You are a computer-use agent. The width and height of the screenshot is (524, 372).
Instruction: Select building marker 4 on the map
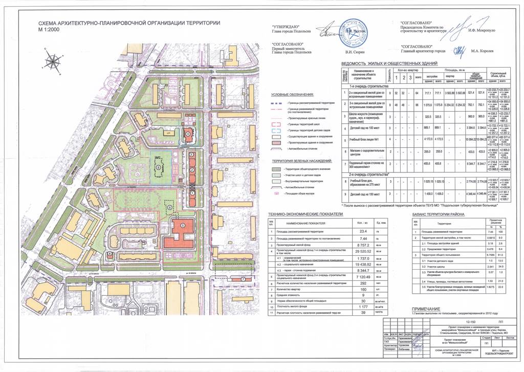point(188,134)
